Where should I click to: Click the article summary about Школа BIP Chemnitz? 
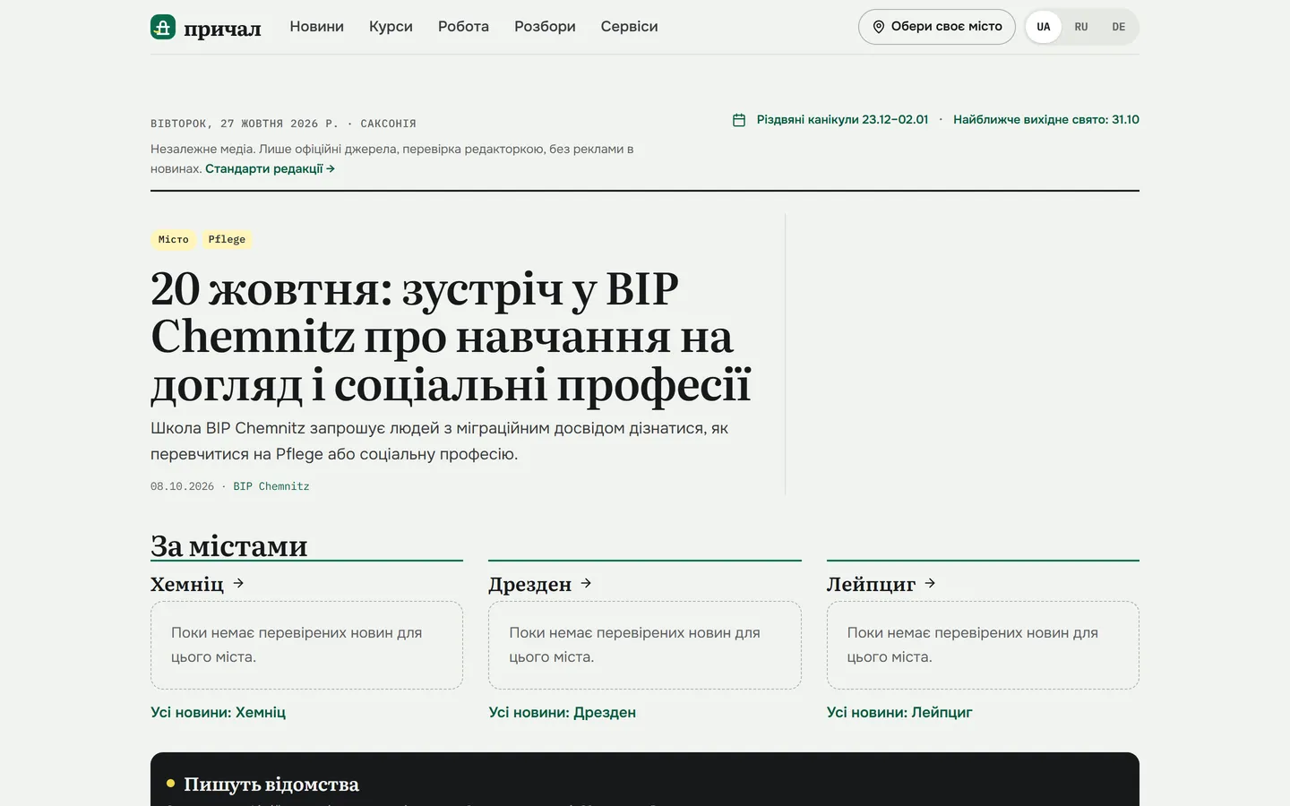439,441
